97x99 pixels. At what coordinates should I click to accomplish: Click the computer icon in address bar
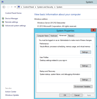pyautogui.click(x=19, y=7)
